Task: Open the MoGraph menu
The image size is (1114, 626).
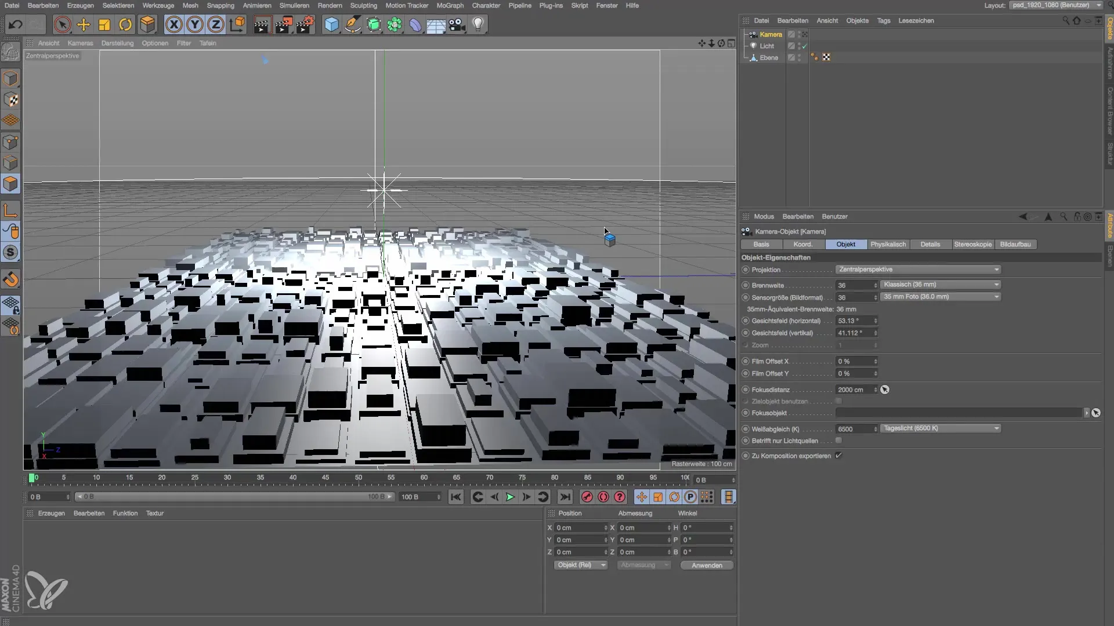Action: coord(450,5)
